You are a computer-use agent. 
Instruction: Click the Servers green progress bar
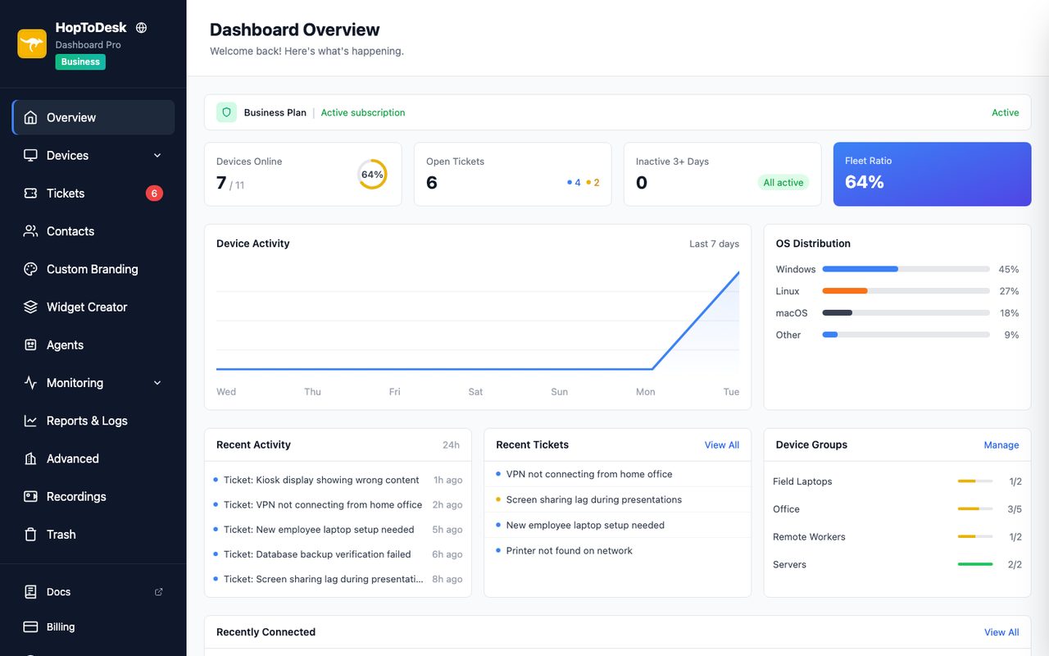click(975, 564)
